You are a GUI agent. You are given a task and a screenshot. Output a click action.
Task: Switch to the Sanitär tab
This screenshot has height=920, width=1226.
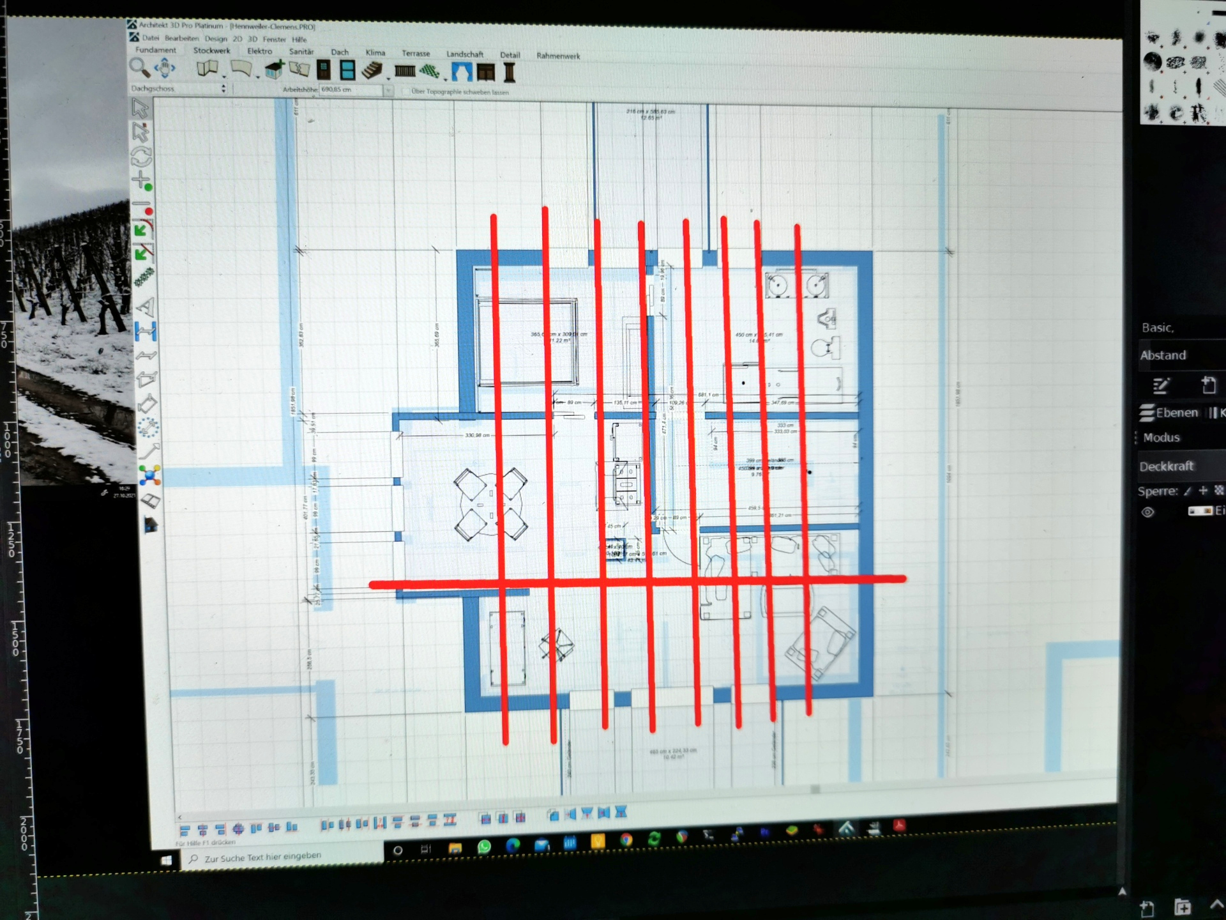[301, 52]
